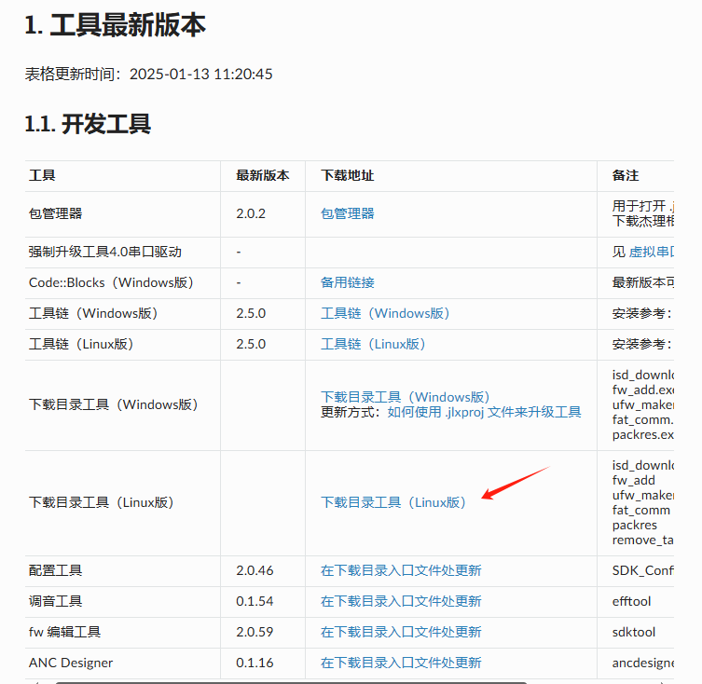Screen dimensions: 702x684
Task: Open 工具链（Linux版）download link
Action: (373, 344)
